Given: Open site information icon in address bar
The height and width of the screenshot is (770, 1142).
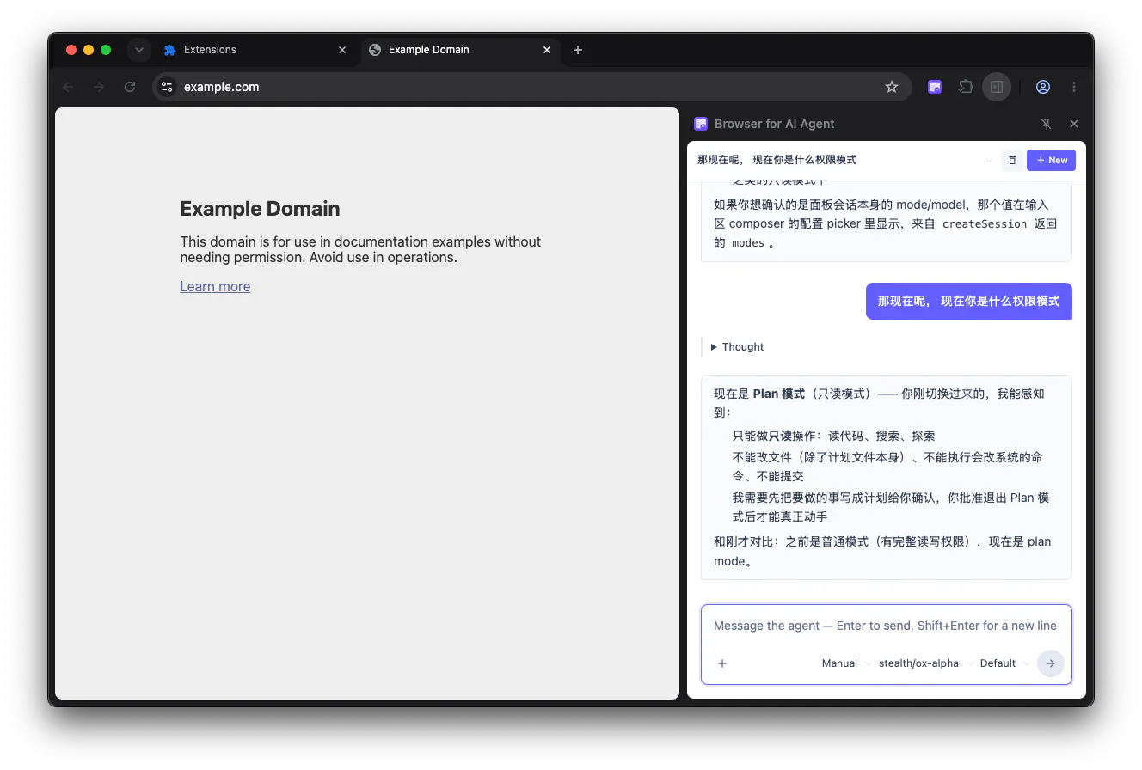Looking at the screenshot, I should point(168,87).
